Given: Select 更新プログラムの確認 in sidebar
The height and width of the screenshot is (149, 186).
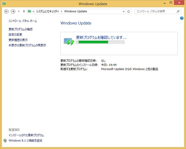Looking at the screenshot, I should pos(20,29).
